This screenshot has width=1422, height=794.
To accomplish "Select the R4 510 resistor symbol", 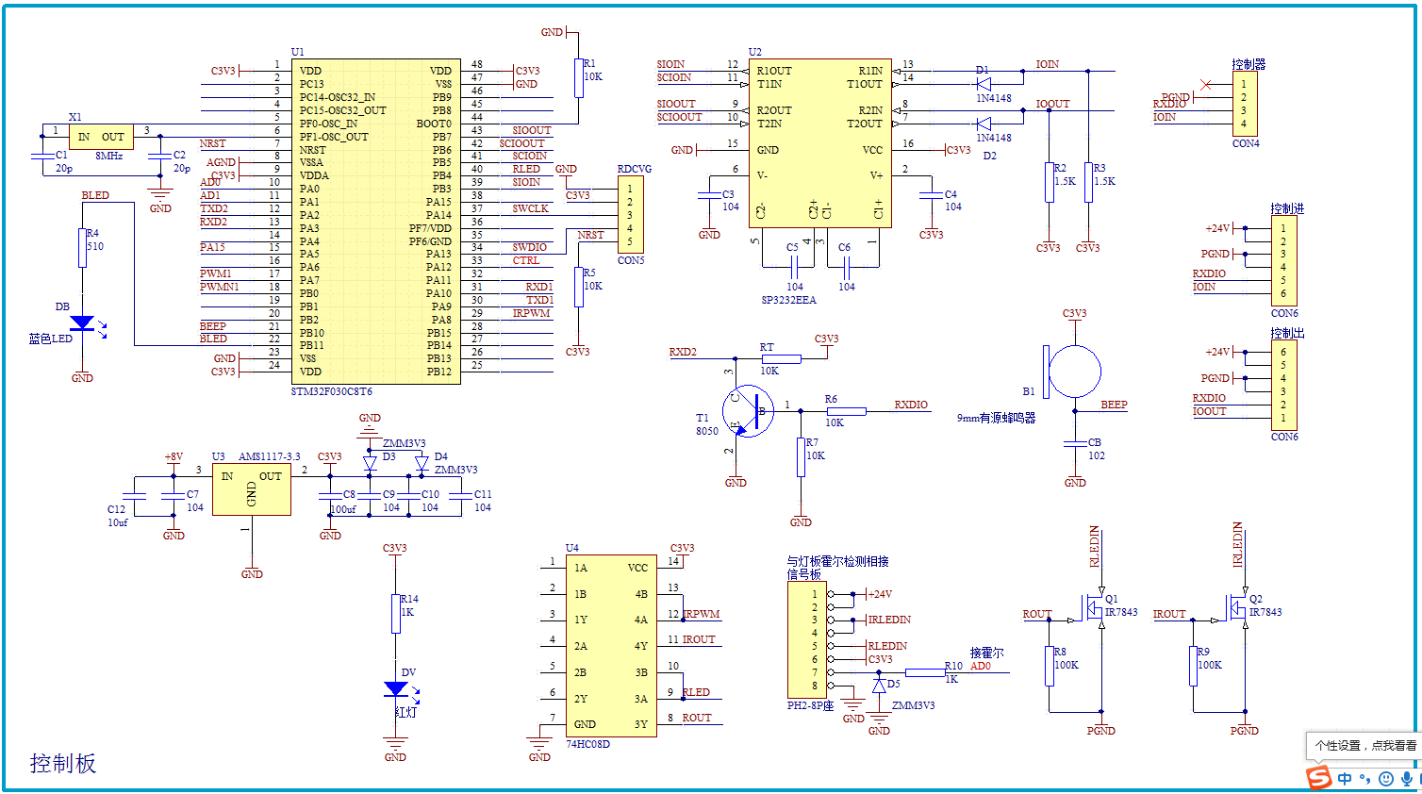I will [83, 248].
